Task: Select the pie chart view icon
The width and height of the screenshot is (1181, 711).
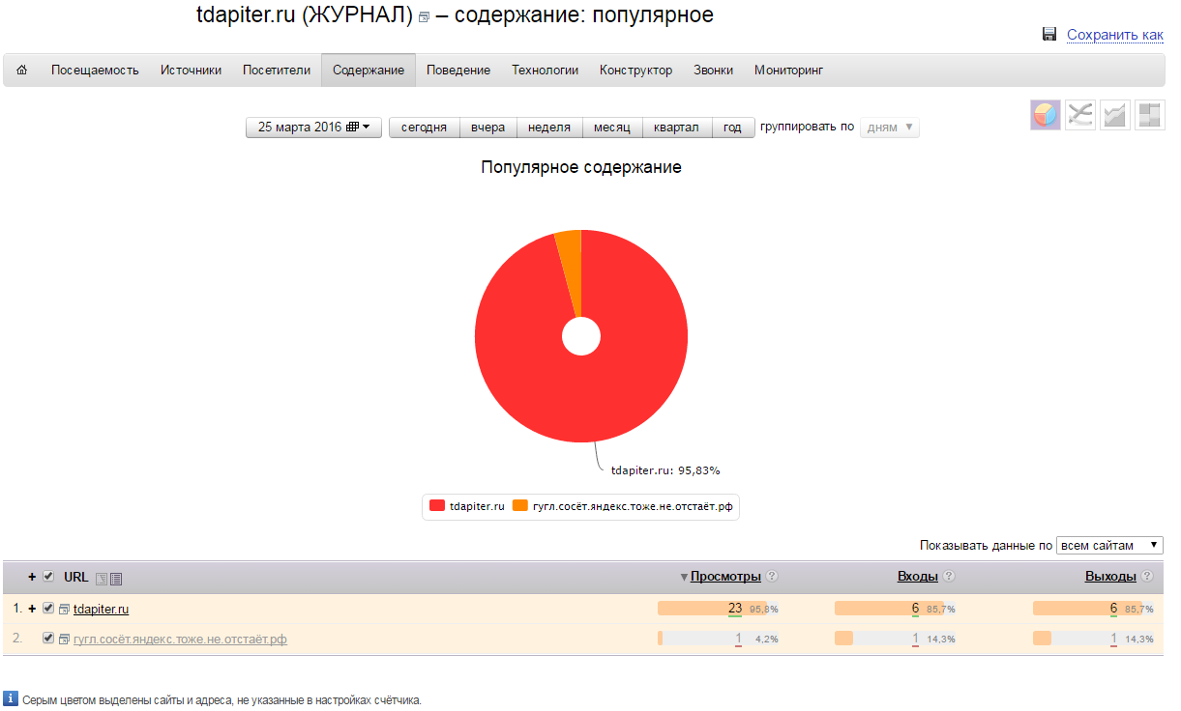Action: 1046,115
